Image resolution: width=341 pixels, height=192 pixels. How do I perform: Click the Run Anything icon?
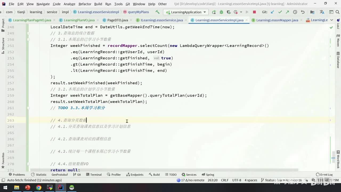coord(331,12)
